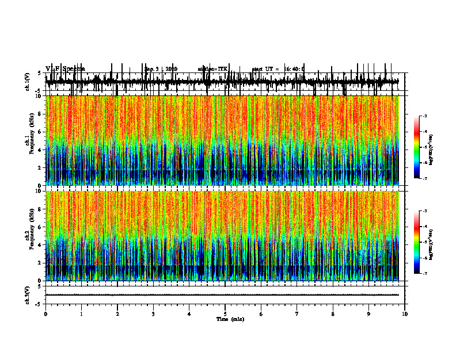
Task: Select the 8 kHz tick on ch.2 frequency axis
Action: tap(40, 209)
